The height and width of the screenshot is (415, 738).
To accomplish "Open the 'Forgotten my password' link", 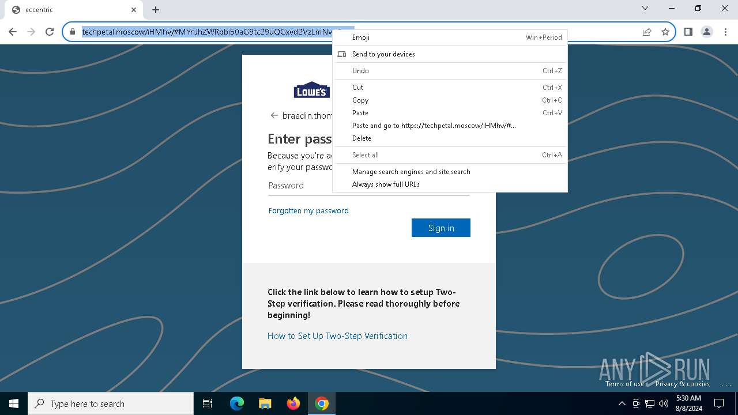I will [x=308, y=211].
